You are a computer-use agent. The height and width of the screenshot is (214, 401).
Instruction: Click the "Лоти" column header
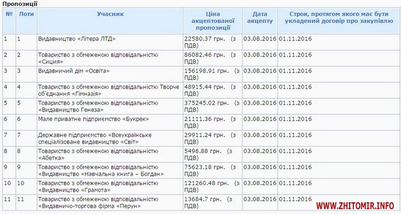pyautogui.click(x=26, y=13)
